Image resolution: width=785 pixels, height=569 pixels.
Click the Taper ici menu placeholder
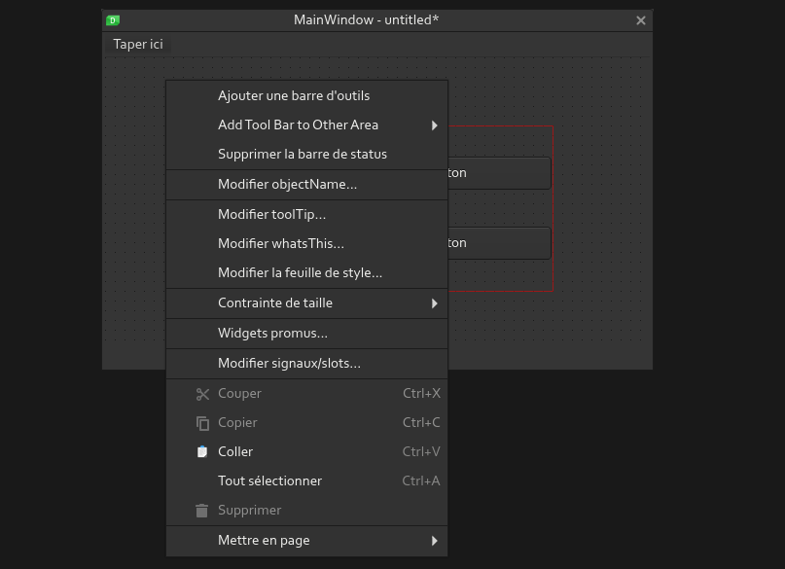point(137,44)
